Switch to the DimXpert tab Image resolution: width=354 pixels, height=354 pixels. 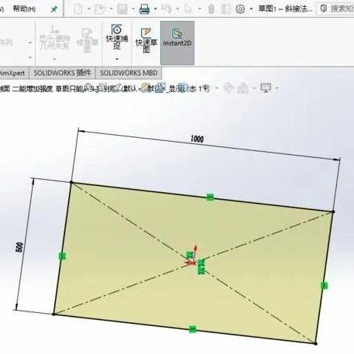12,73
